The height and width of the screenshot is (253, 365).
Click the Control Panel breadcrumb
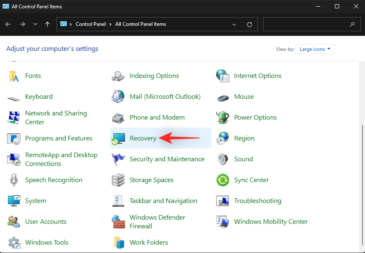(91, 24)
